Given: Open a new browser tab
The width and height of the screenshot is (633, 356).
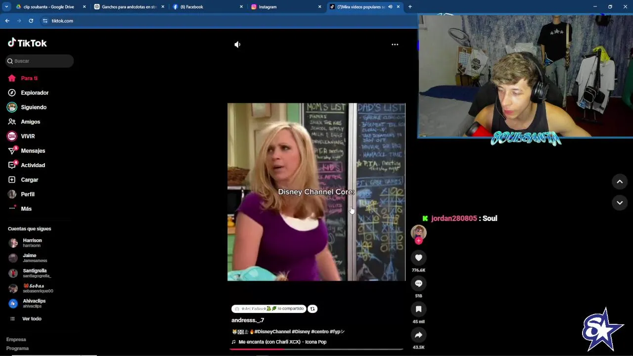Looking at the screenshot, I should [x=410, y=7].
